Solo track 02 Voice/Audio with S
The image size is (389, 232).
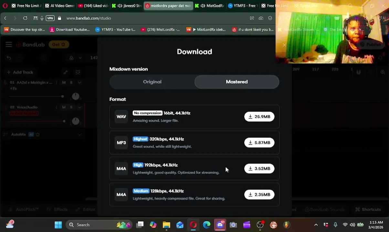[71, 107]
